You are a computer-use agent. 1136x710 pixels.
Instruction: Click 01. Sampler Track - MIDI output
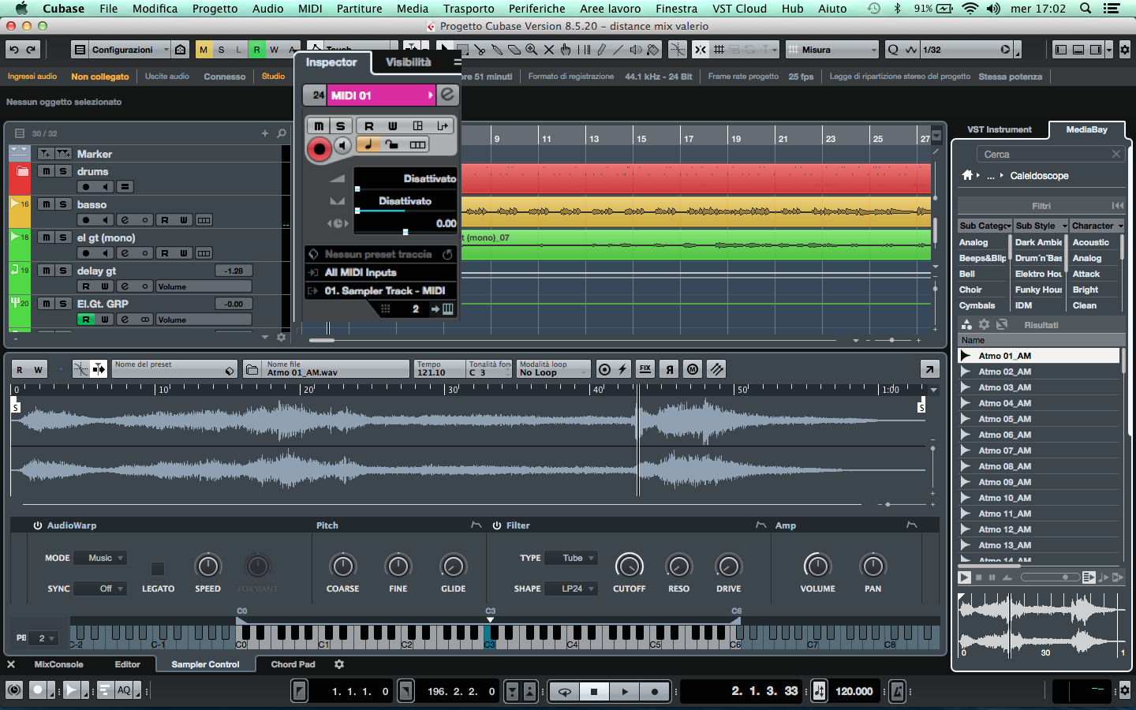coord(380,290)
